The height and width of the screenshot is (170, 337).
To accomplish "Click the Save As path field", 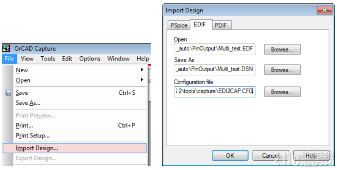I will click(x=215, y=69).
